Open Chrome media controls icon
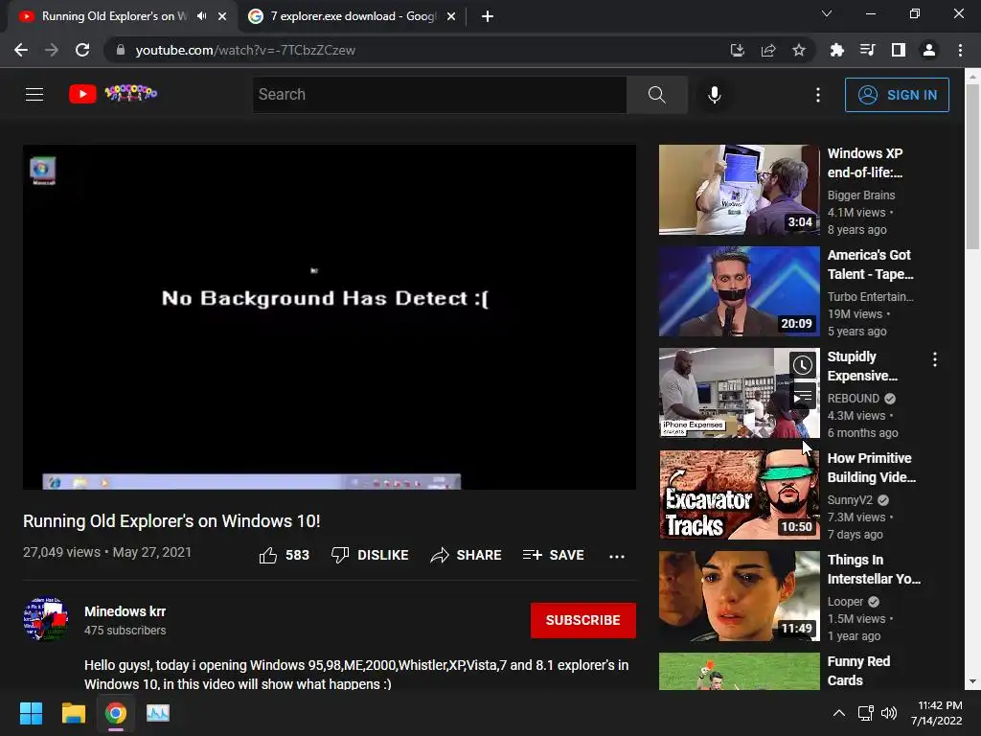 pyautogui.click(x=867, y=50)
